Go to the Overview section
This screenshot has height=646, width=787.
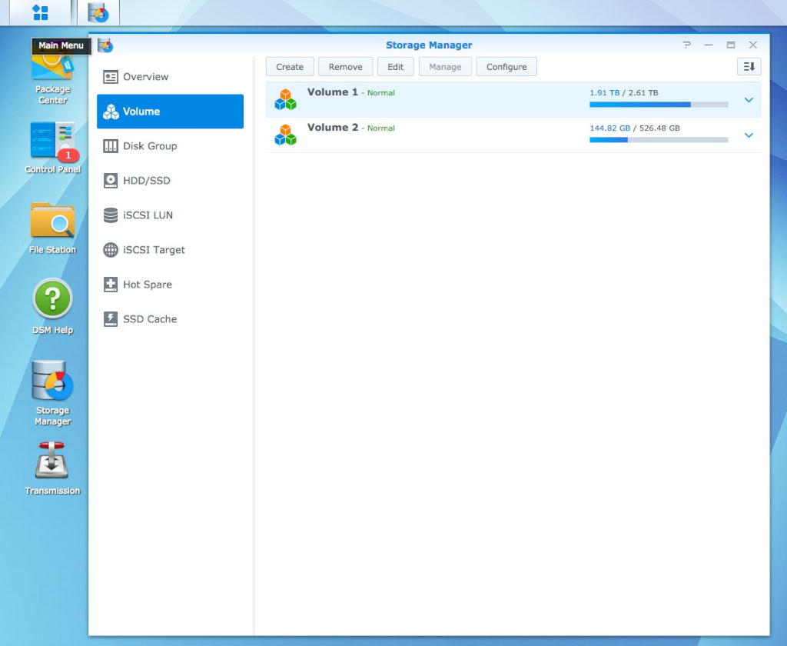pos(170,77)
